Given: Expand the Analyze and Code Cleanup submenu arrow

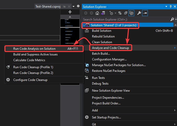Looking at the screenshot, I should 175,48.
